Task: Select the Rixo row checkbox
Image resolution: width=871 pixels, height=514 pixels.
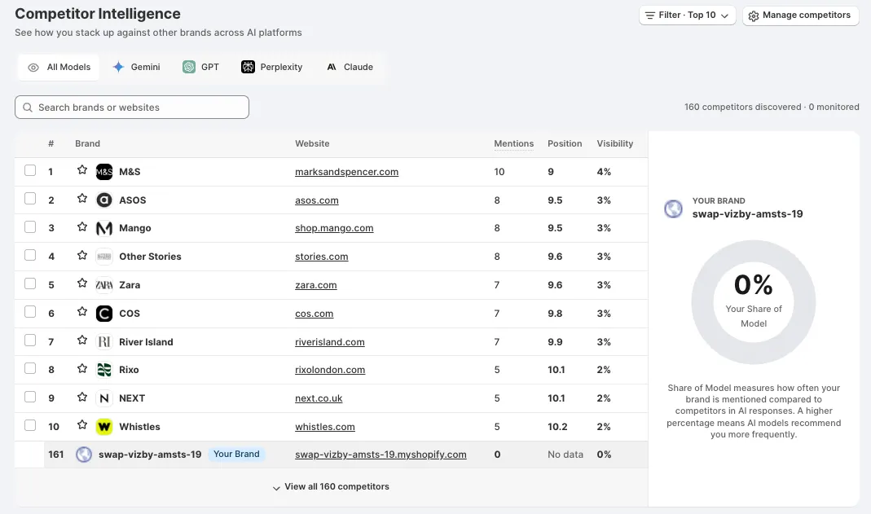Action: tap(30, 368)
